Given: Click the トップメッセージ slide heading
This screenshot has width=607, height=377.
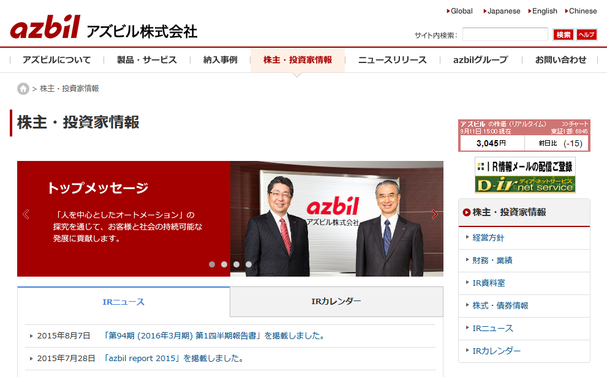Looking at the screenshot, I should [97, 188].
